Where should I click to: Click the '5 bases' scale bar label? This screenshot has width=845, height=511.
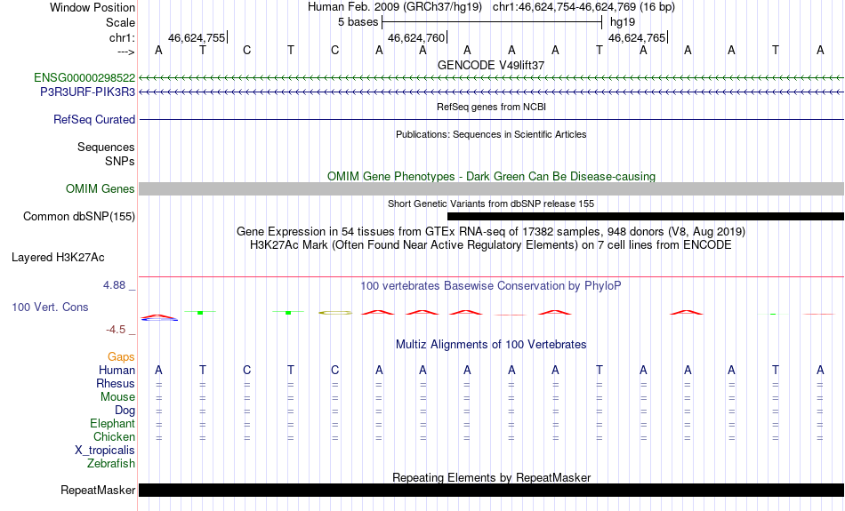tap(358, 22)
